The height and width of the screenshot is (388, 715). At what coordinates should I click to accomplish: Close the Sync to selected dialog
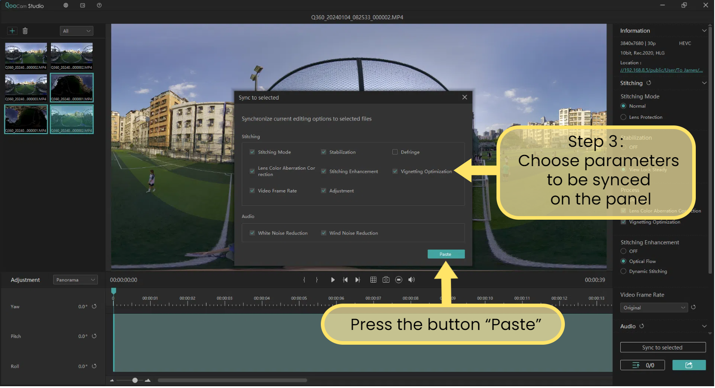pos(465,97)
